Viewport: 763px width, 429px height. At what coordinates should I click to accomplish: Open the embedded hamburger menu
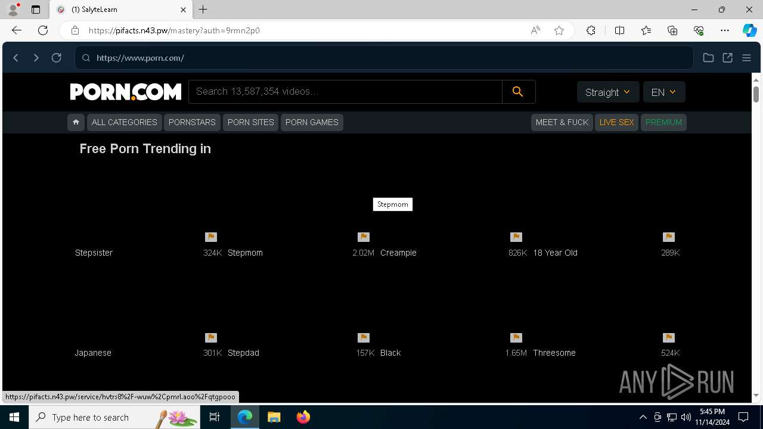(x=746, y=58)
